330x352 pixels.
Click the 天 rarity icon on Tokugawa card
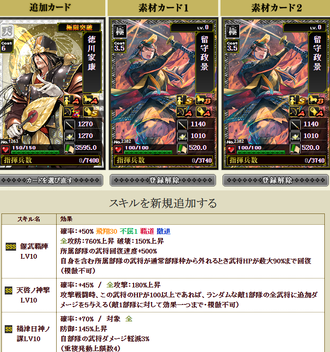click(7, 31)
